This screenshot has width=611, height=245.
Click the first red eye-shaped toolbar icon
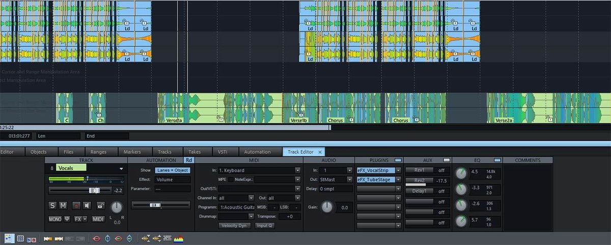coord(96,238)
